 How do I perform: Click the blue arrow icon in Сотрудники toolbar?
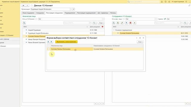[x=126, y=23]
